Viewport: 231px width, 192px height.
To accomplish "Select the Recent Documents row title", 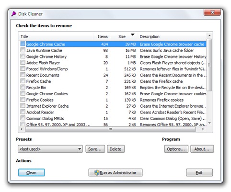I will pos(43,75).
